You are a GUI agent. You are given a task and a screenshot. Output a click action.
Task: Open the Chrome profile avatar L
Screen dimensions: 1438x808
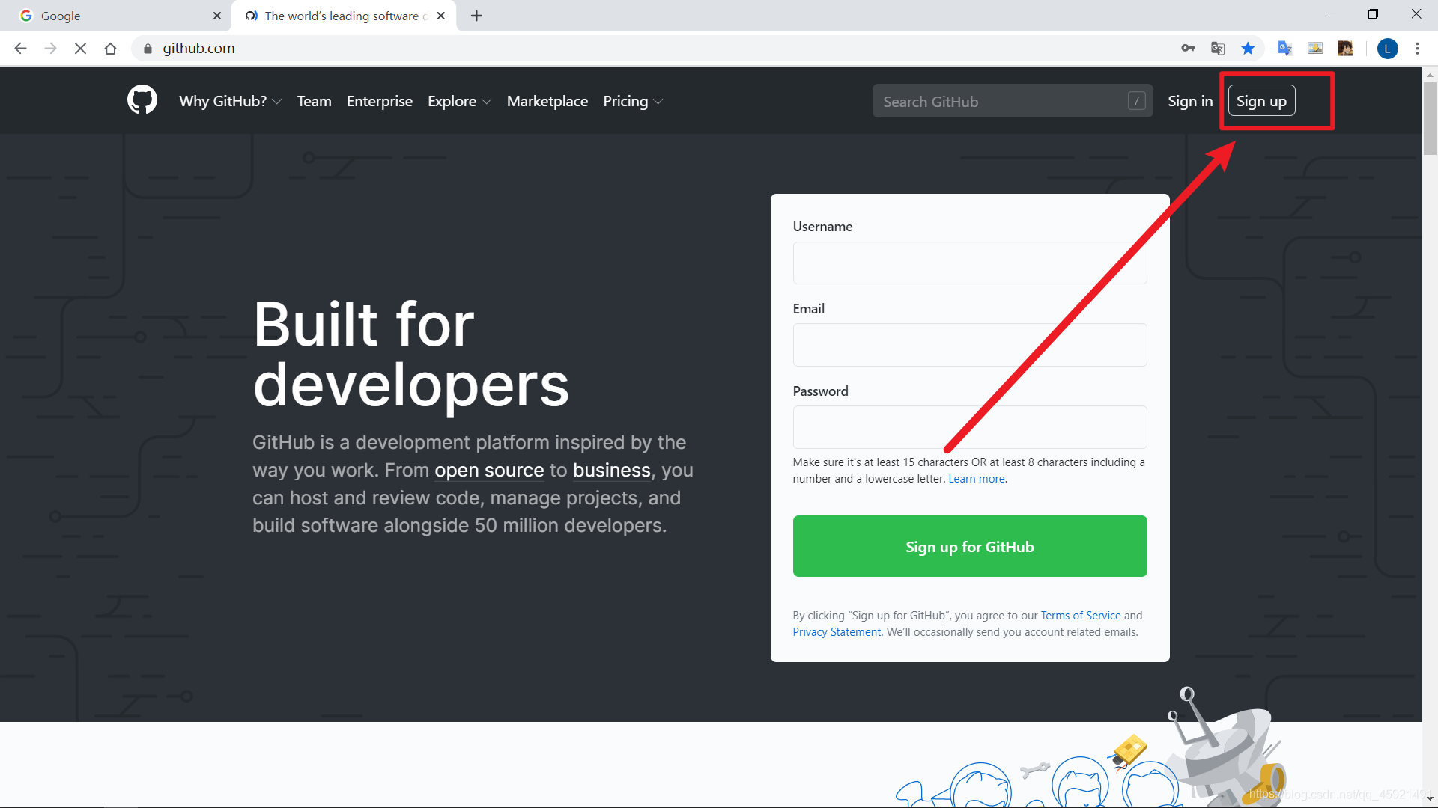pos(1387,49)
